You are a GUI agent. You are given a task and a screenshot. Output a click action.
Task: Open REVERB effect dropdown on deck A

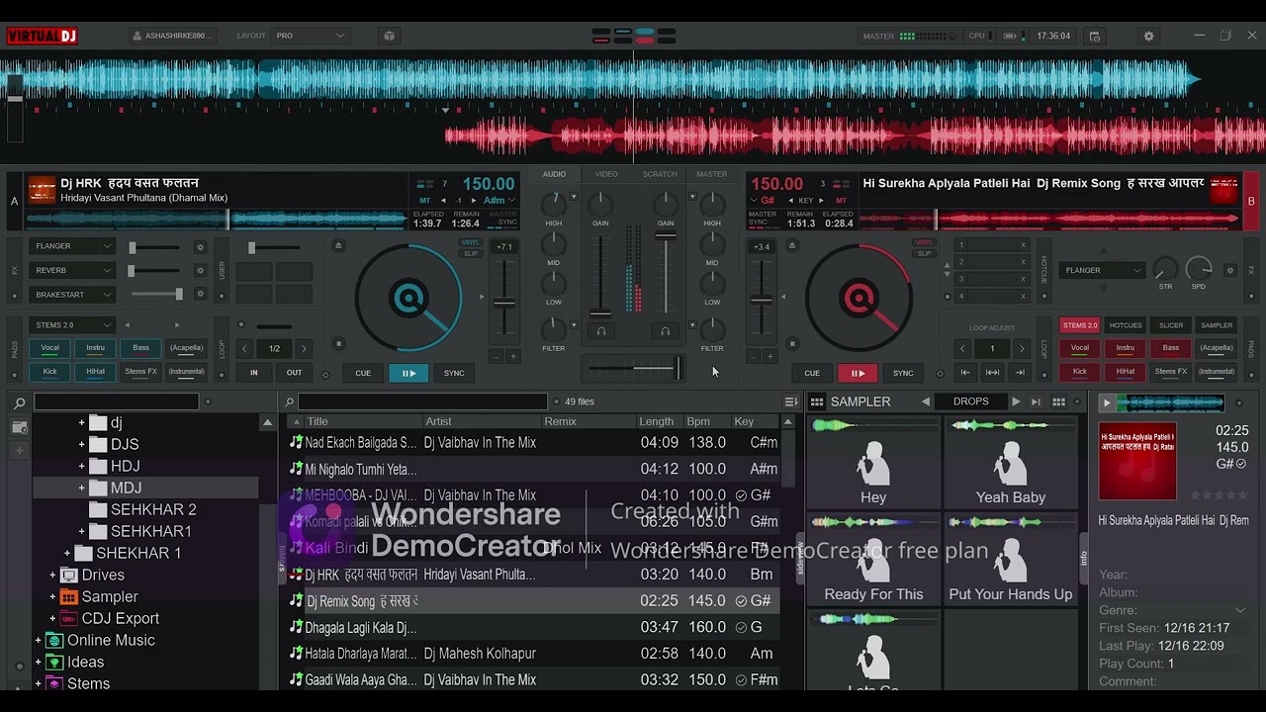[x=73, y=270]
